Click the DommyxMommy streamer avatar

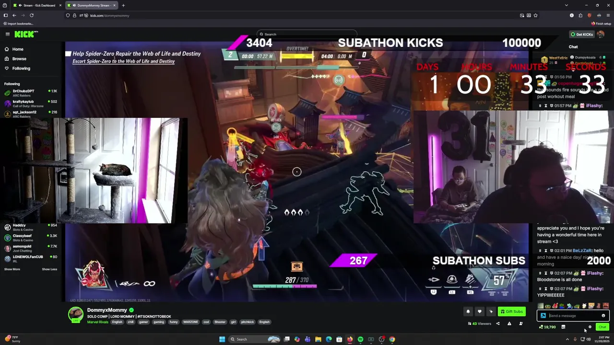pos(75,314)
